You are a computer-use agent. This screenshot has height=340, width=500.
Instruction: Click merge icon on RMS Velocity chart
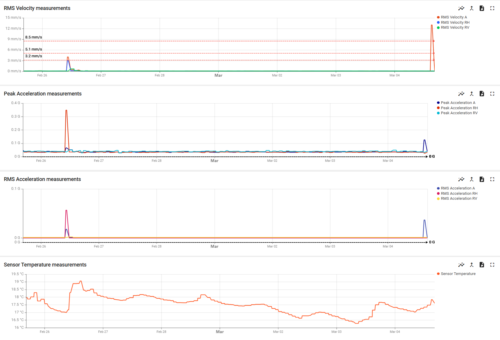pyautogui.click(x=472, y=8)
